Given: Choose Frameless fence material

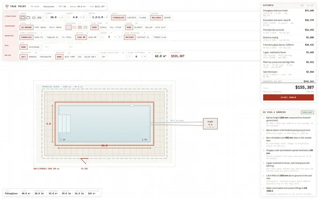Looking at the screenshot, I should [x=27, y=37].
